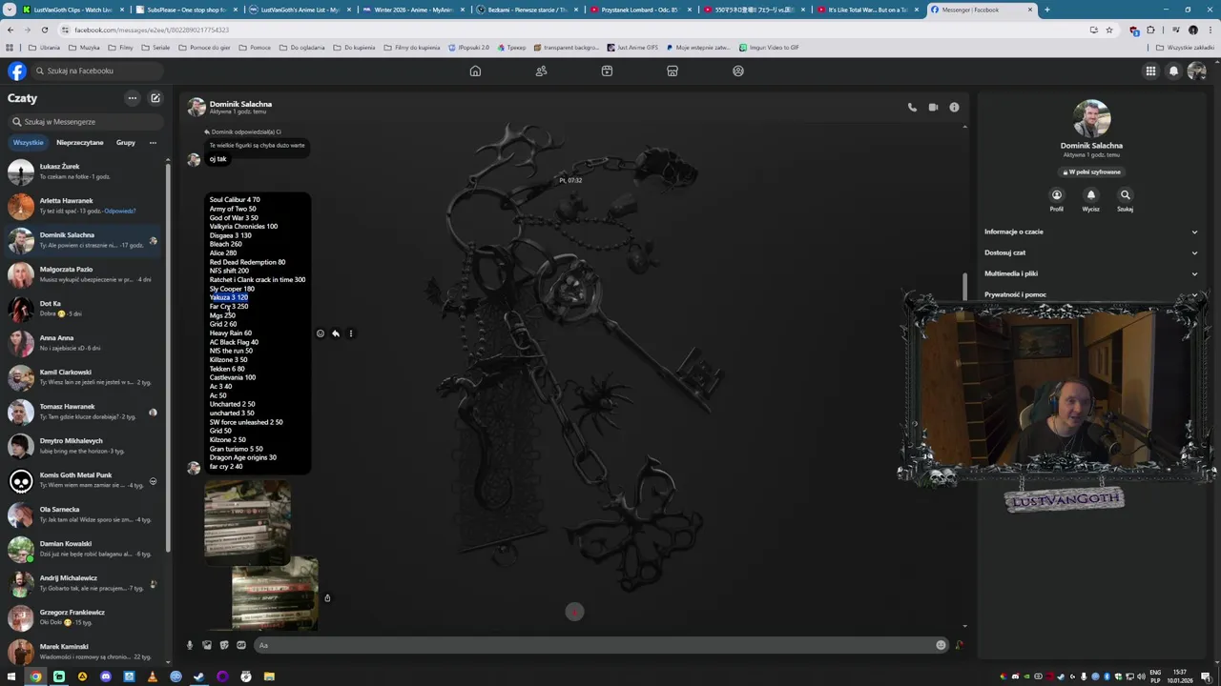
Task: Open the Facebook menu grid icon
Action: (x=1151, y=71)
